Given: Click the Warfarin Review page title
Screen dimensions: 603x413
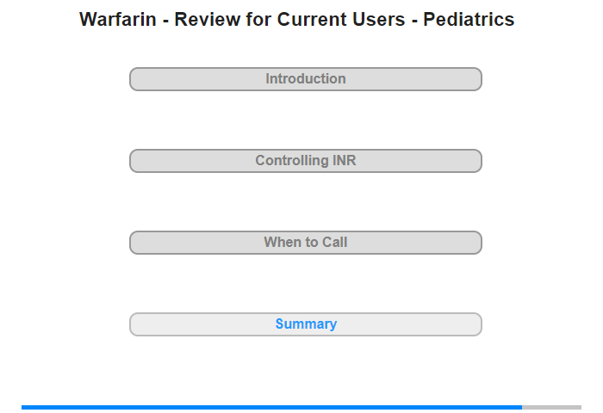Looking at the screenshot, I should (296, 20).
